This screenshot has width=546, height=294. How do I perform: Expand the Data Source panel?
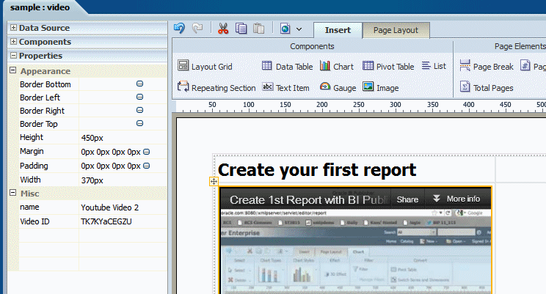pyautogui.click(x=13, y=27)
